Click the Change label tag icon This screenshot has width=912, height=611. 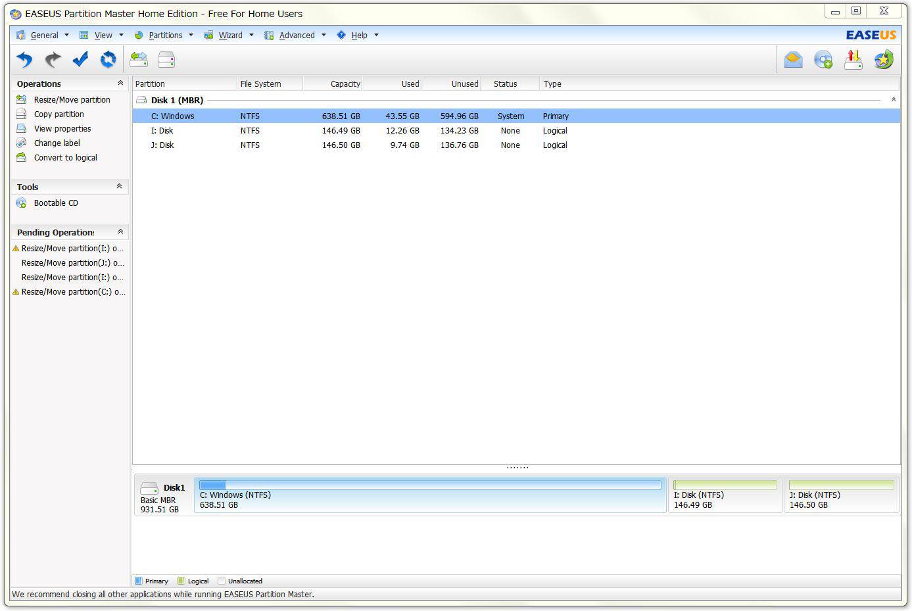click(x=21, y=143)
